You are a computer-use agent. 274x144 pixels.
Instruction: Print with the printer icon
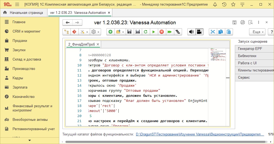[243, 22]
